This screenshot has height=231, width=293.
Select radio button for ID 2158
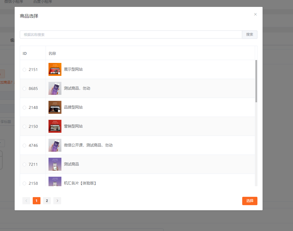(x=24, y=184)
